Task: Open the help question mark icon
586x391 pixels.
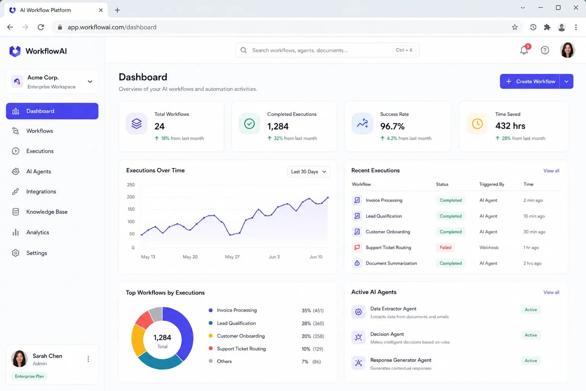Action: pyautogui.click(x=545, y=50)
